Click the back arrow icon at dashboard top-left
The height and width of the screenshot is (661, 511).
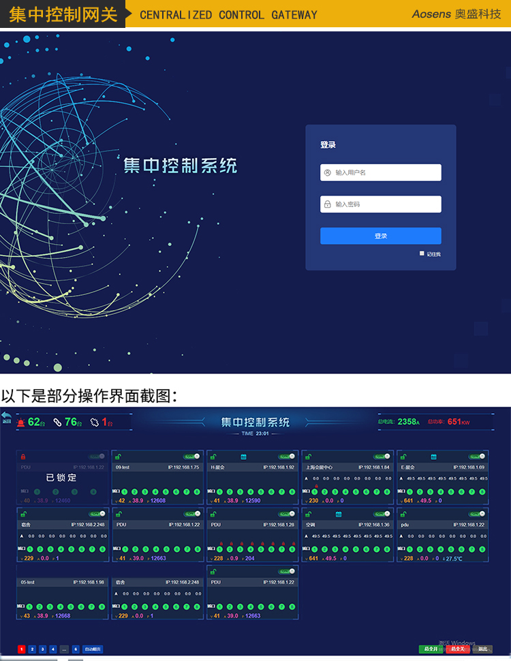(6, 416)
